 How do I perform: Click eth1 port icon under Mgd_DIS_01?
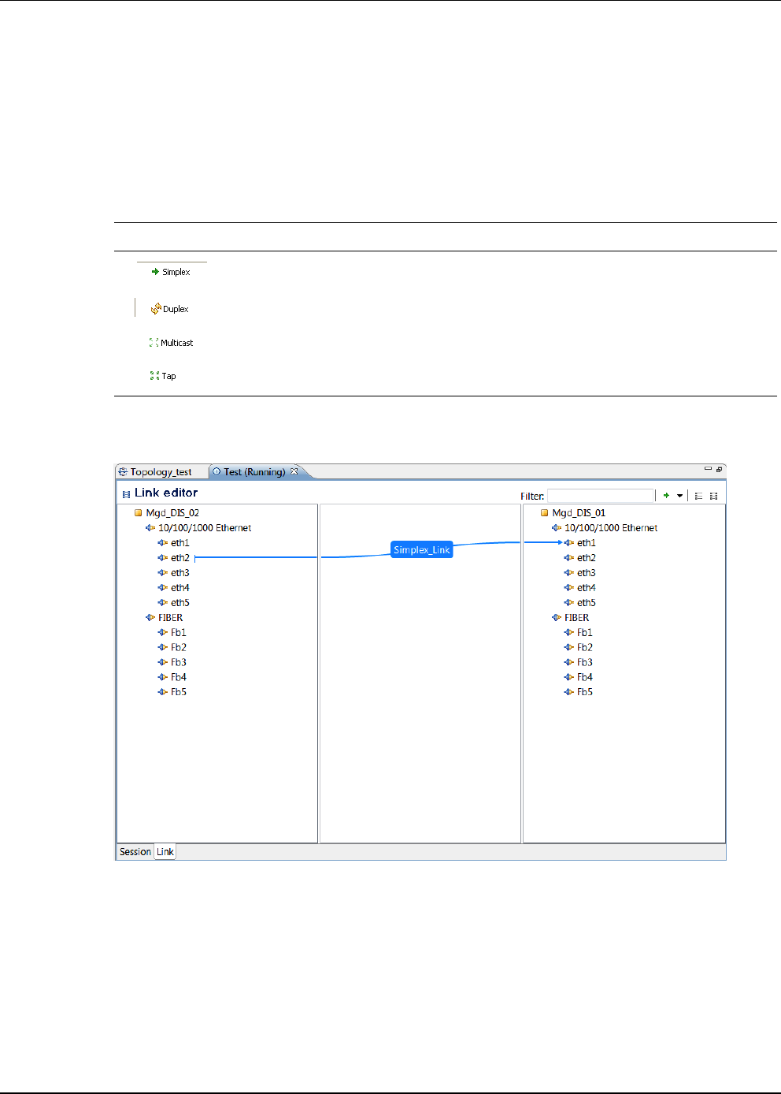(x=568, y=543)
